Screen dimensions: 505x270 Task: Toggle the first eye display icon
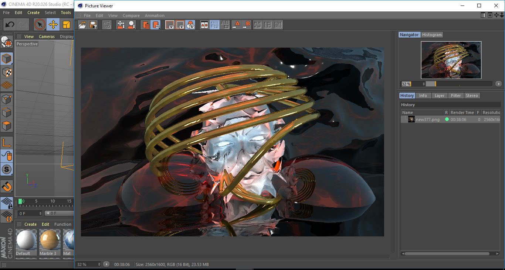point(170,25)
